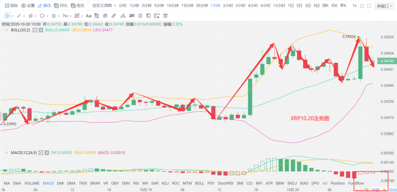
Task: Switch to the 4小时 timeframe
Action: coord(253,6)
